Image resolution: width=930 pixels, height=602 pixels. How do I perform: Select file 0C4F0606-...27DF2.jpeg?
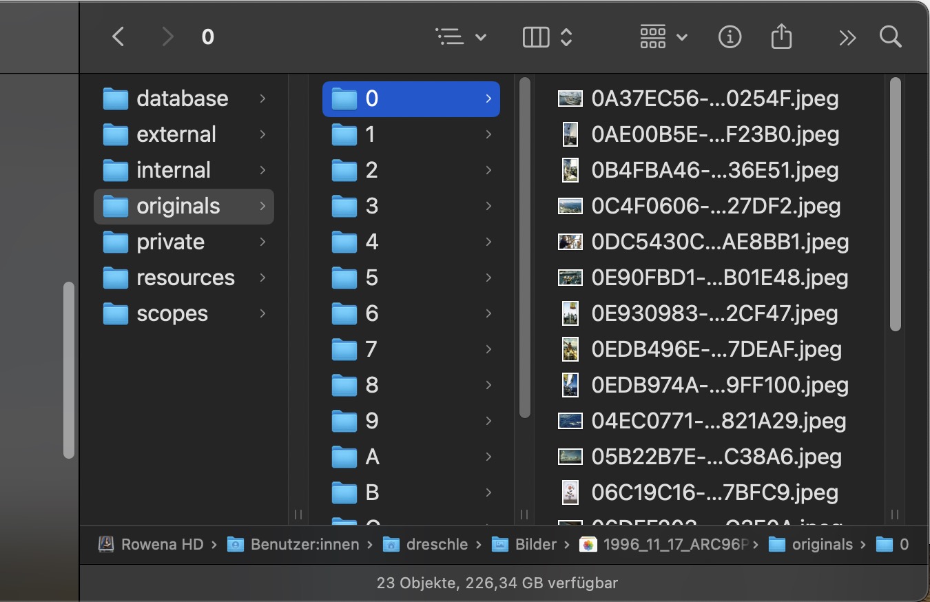[715, 206]
